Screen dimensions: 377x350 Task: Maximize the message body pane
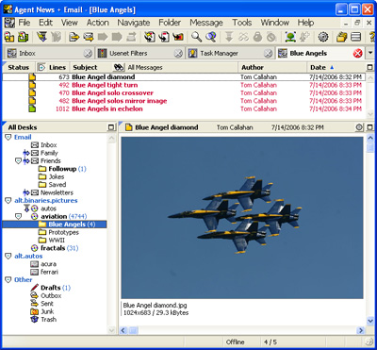(370, 127)
